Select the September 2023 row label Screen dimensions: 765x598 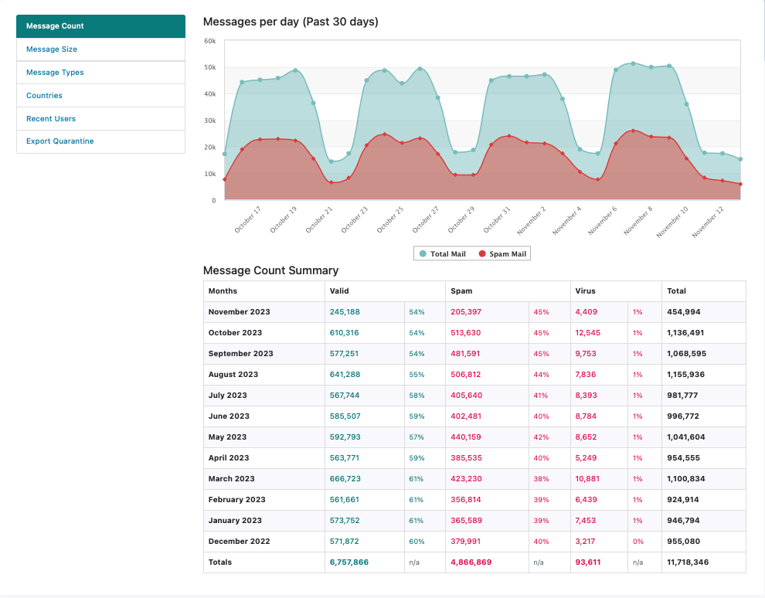(x=241, y=354)
